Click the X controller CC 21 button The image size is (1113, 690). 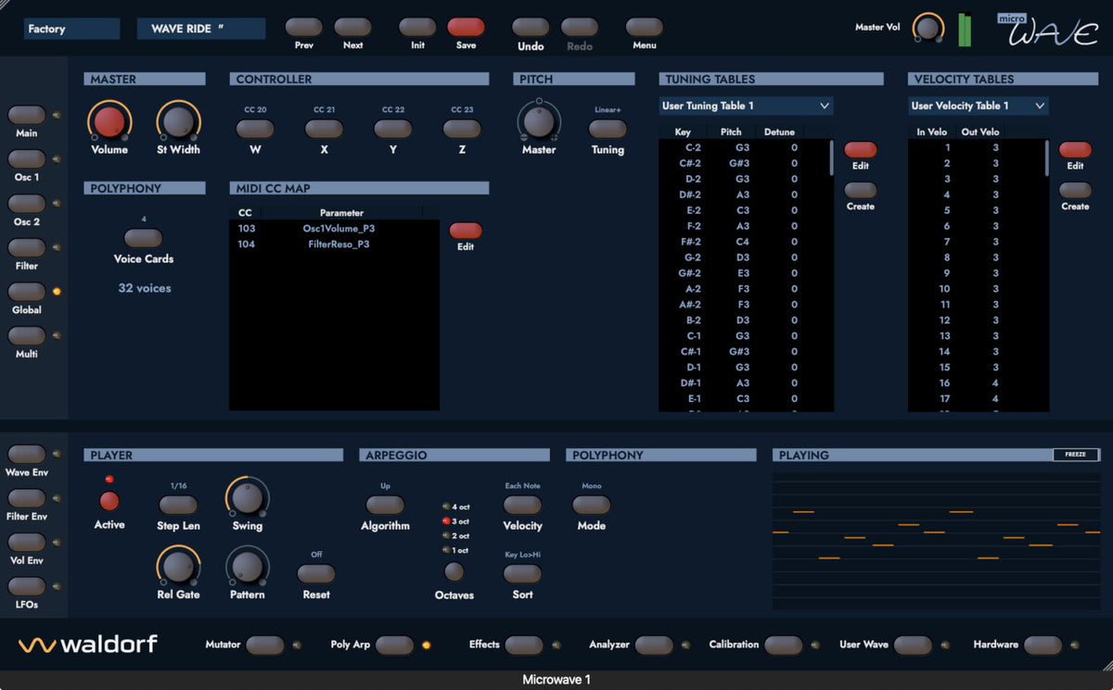(324, 129)
